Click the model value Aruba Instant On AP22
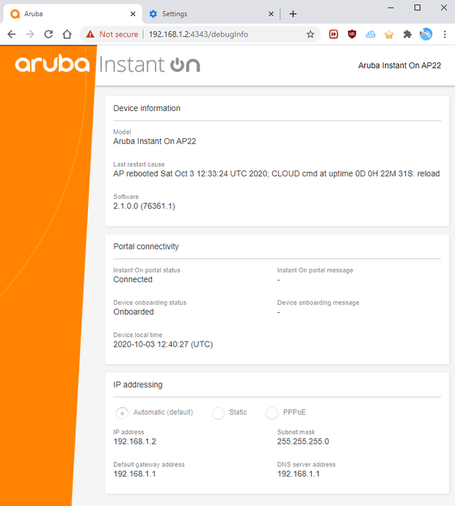This screenshot has width=455, height=506. click(x=154, y=141)
